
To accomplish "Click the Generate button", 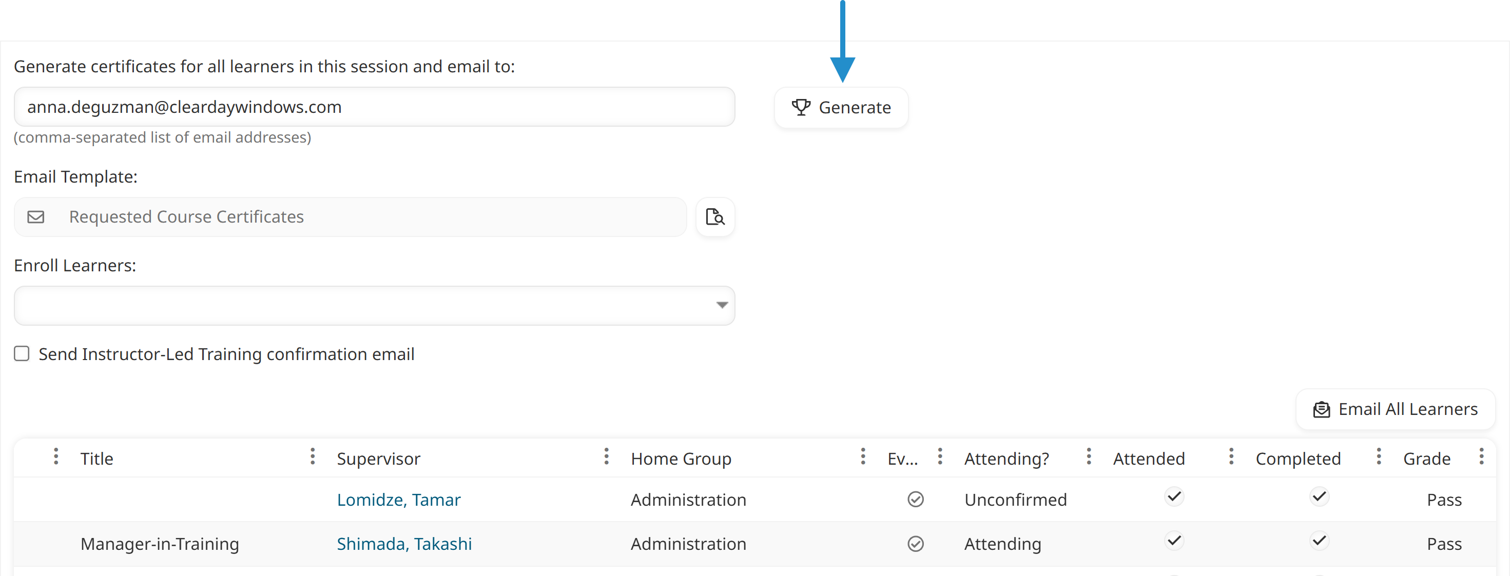I will (x=841, y=107).
